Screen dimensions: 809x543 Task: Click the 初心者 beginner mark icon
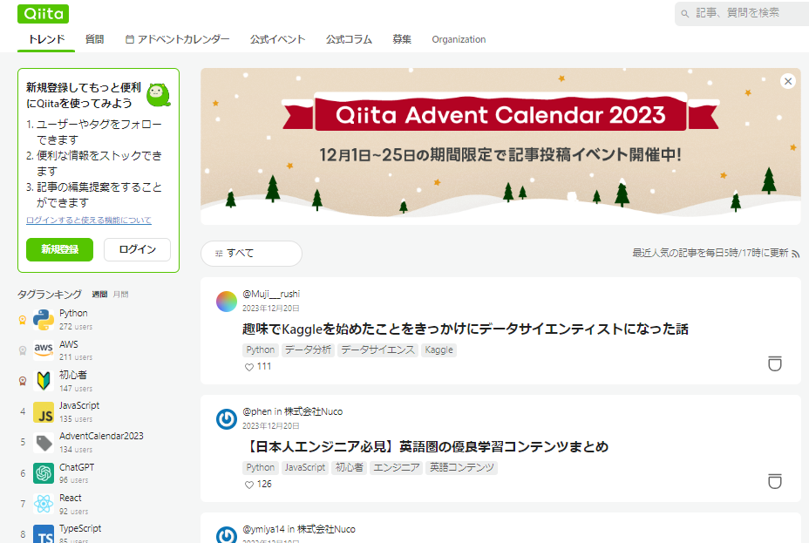pos(44,381)
